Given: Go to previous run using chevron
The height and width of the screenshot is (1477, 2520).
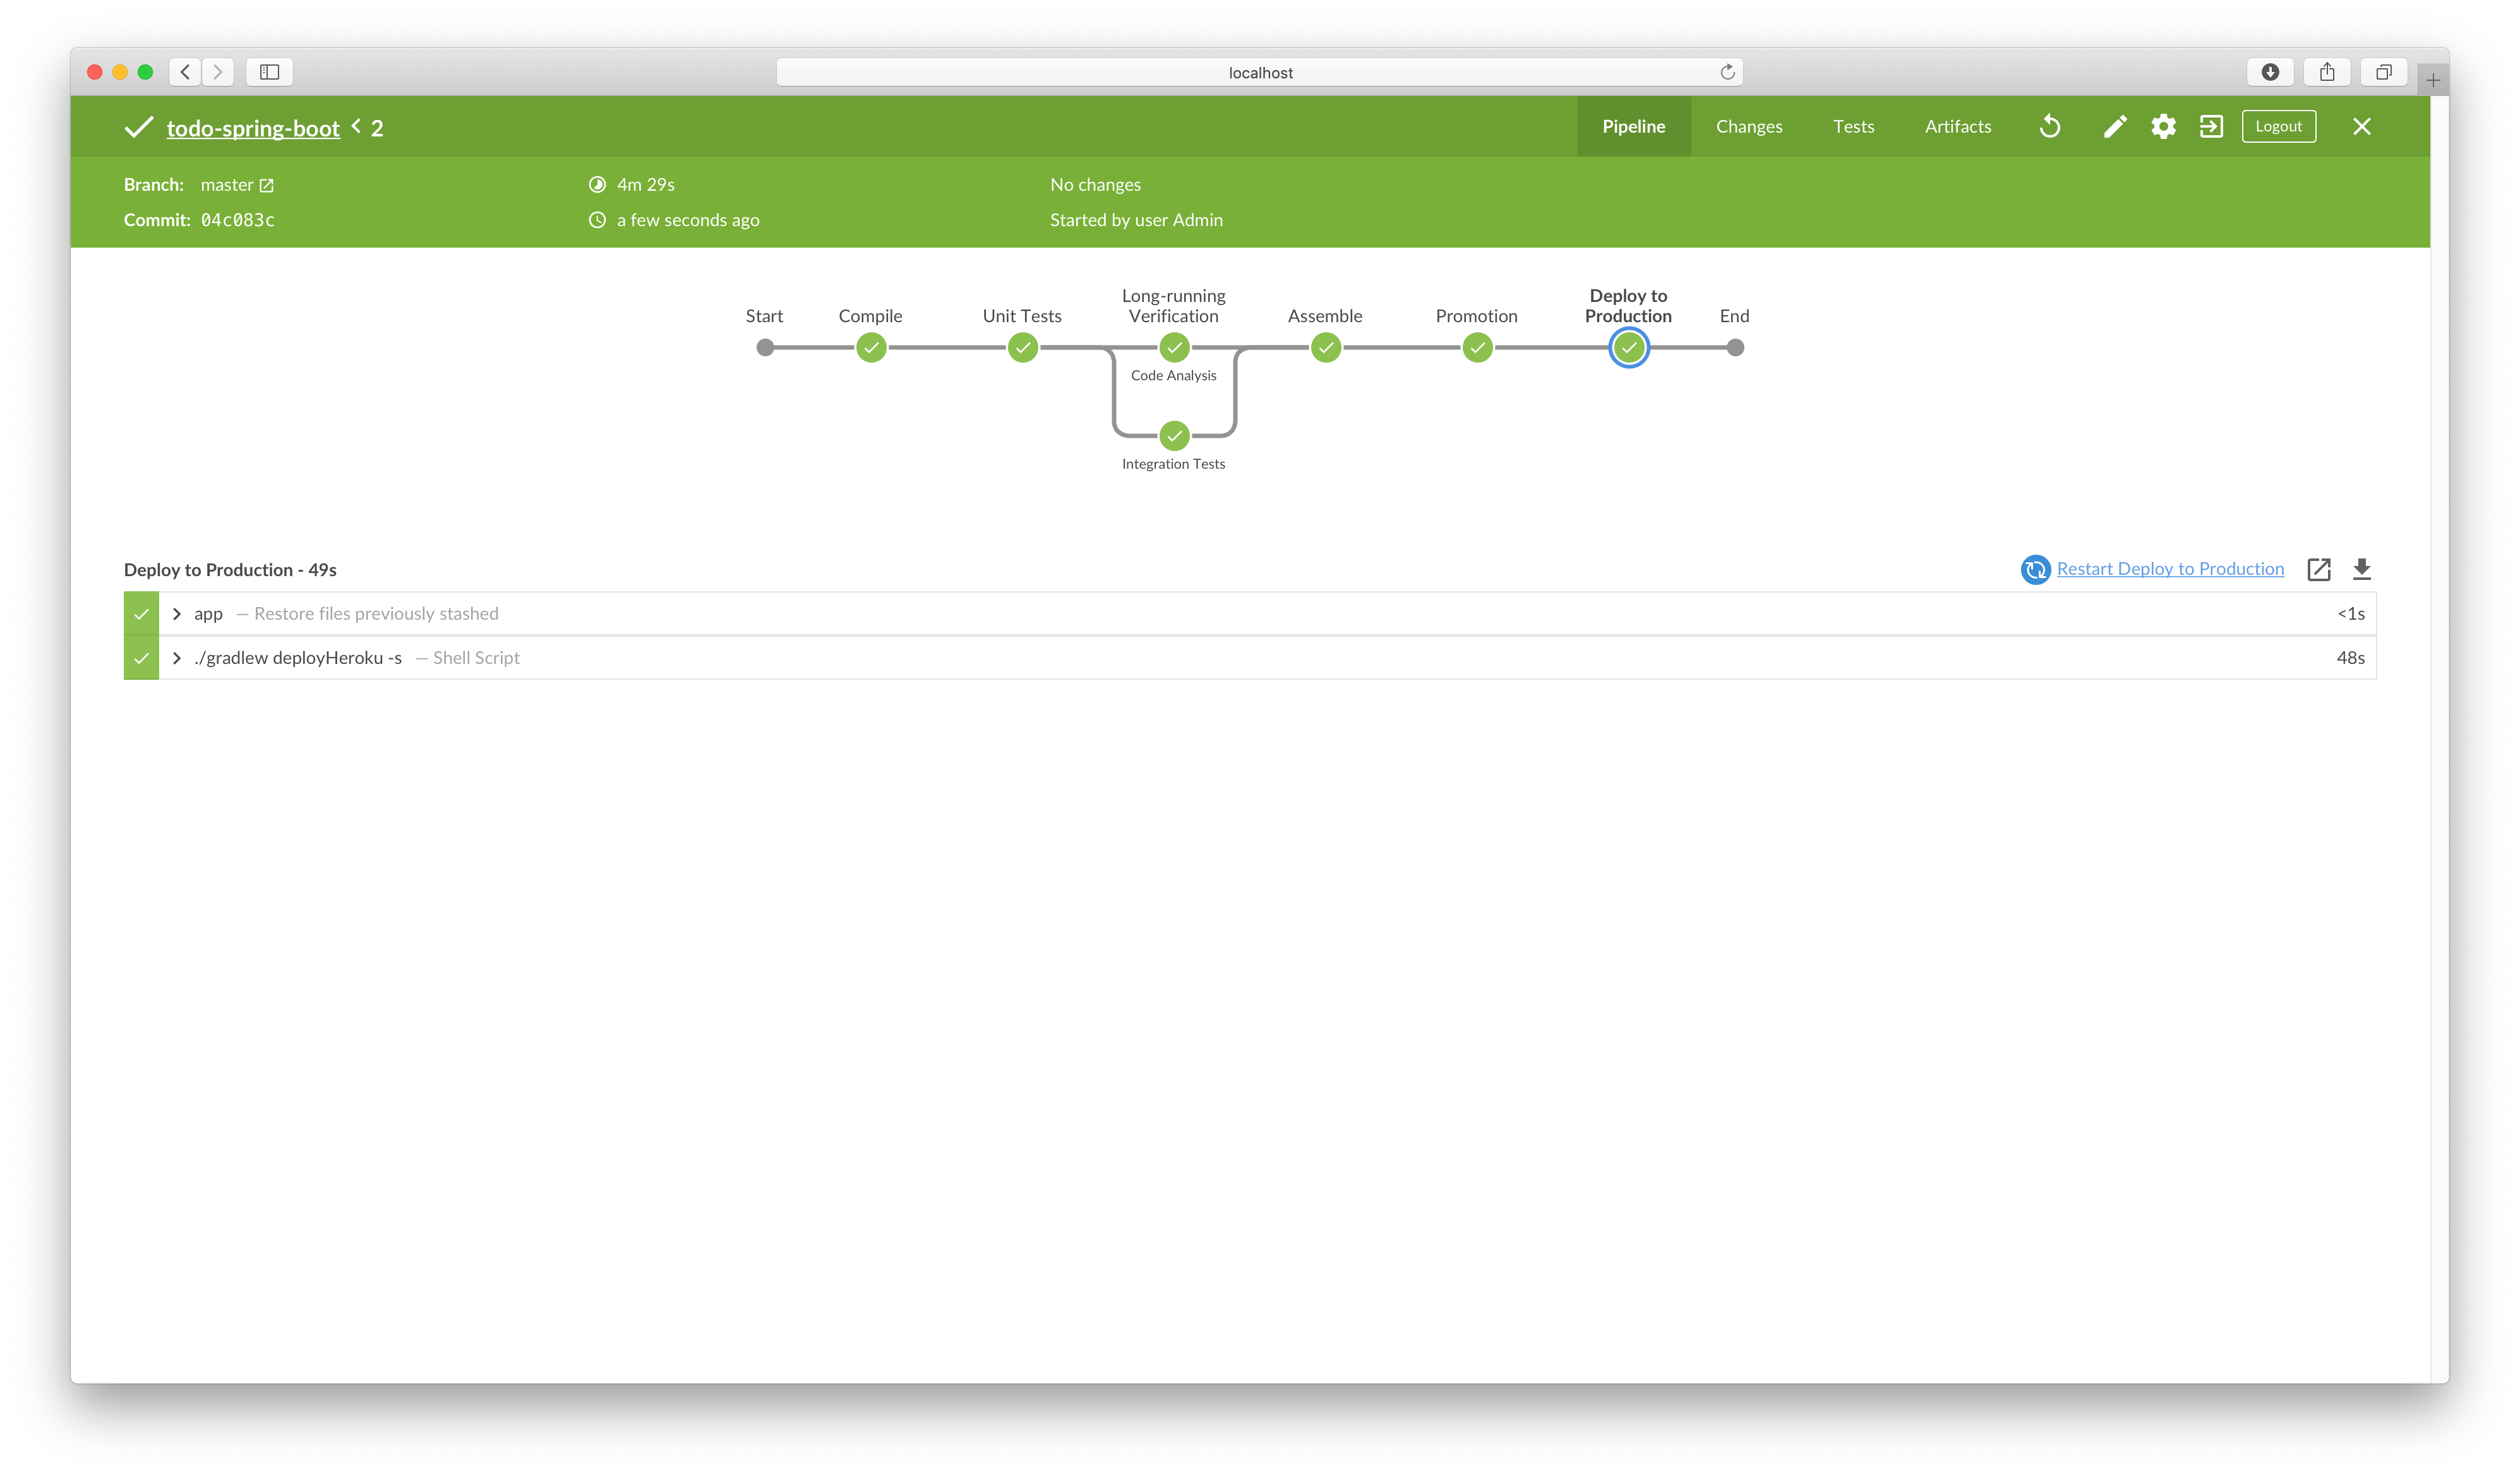Looking at the screenshot, I should tap(356, 127).
